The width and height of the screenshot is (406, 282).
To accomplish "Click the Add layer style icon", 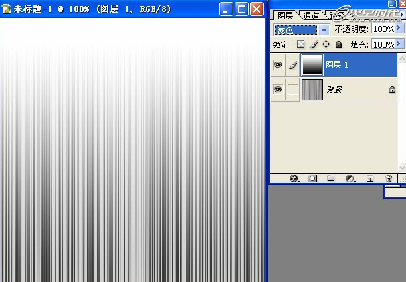I will 295,178.
